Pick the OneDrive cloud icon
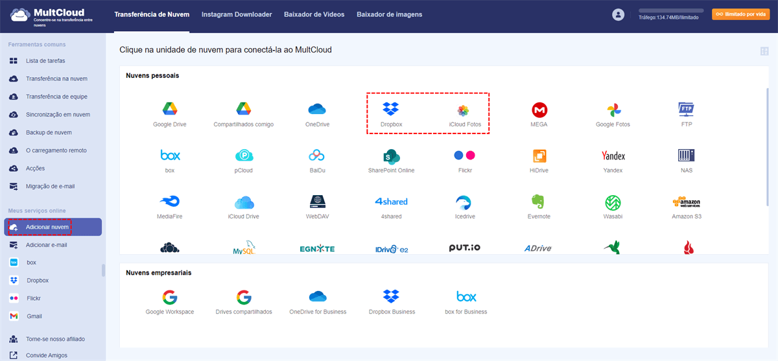Screen dimensions: 778x361 (x=317, y=110)
